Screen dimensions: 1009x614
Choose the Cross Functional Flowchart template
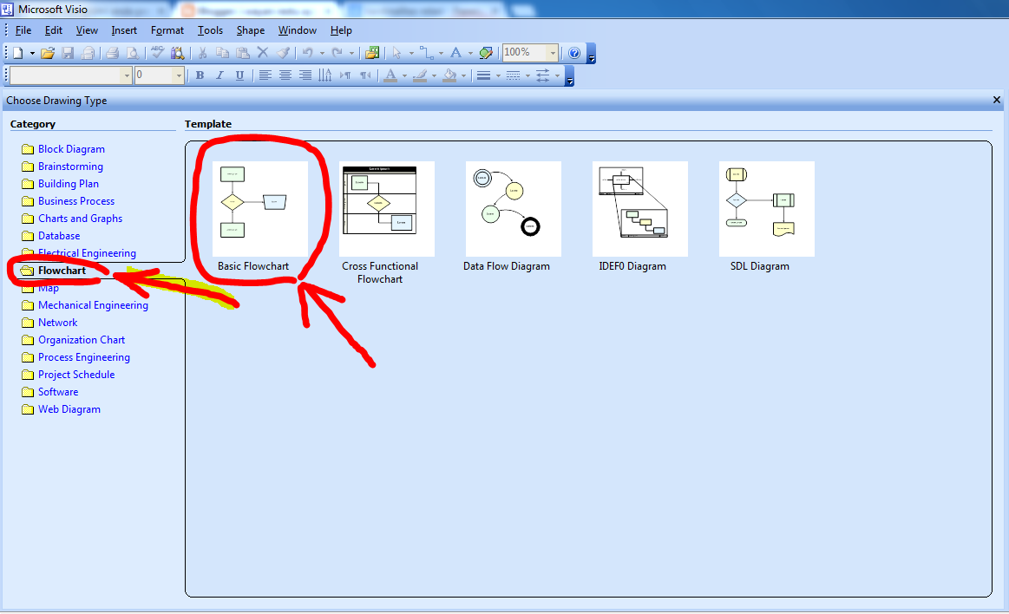(387, 209)
